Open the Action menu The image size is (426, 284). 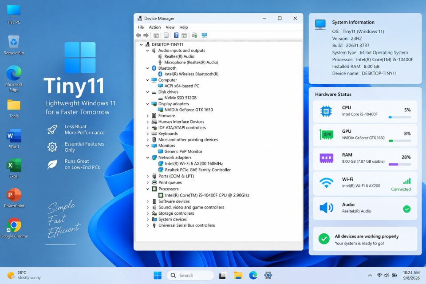pyautogui.click(x=154, y=27)
